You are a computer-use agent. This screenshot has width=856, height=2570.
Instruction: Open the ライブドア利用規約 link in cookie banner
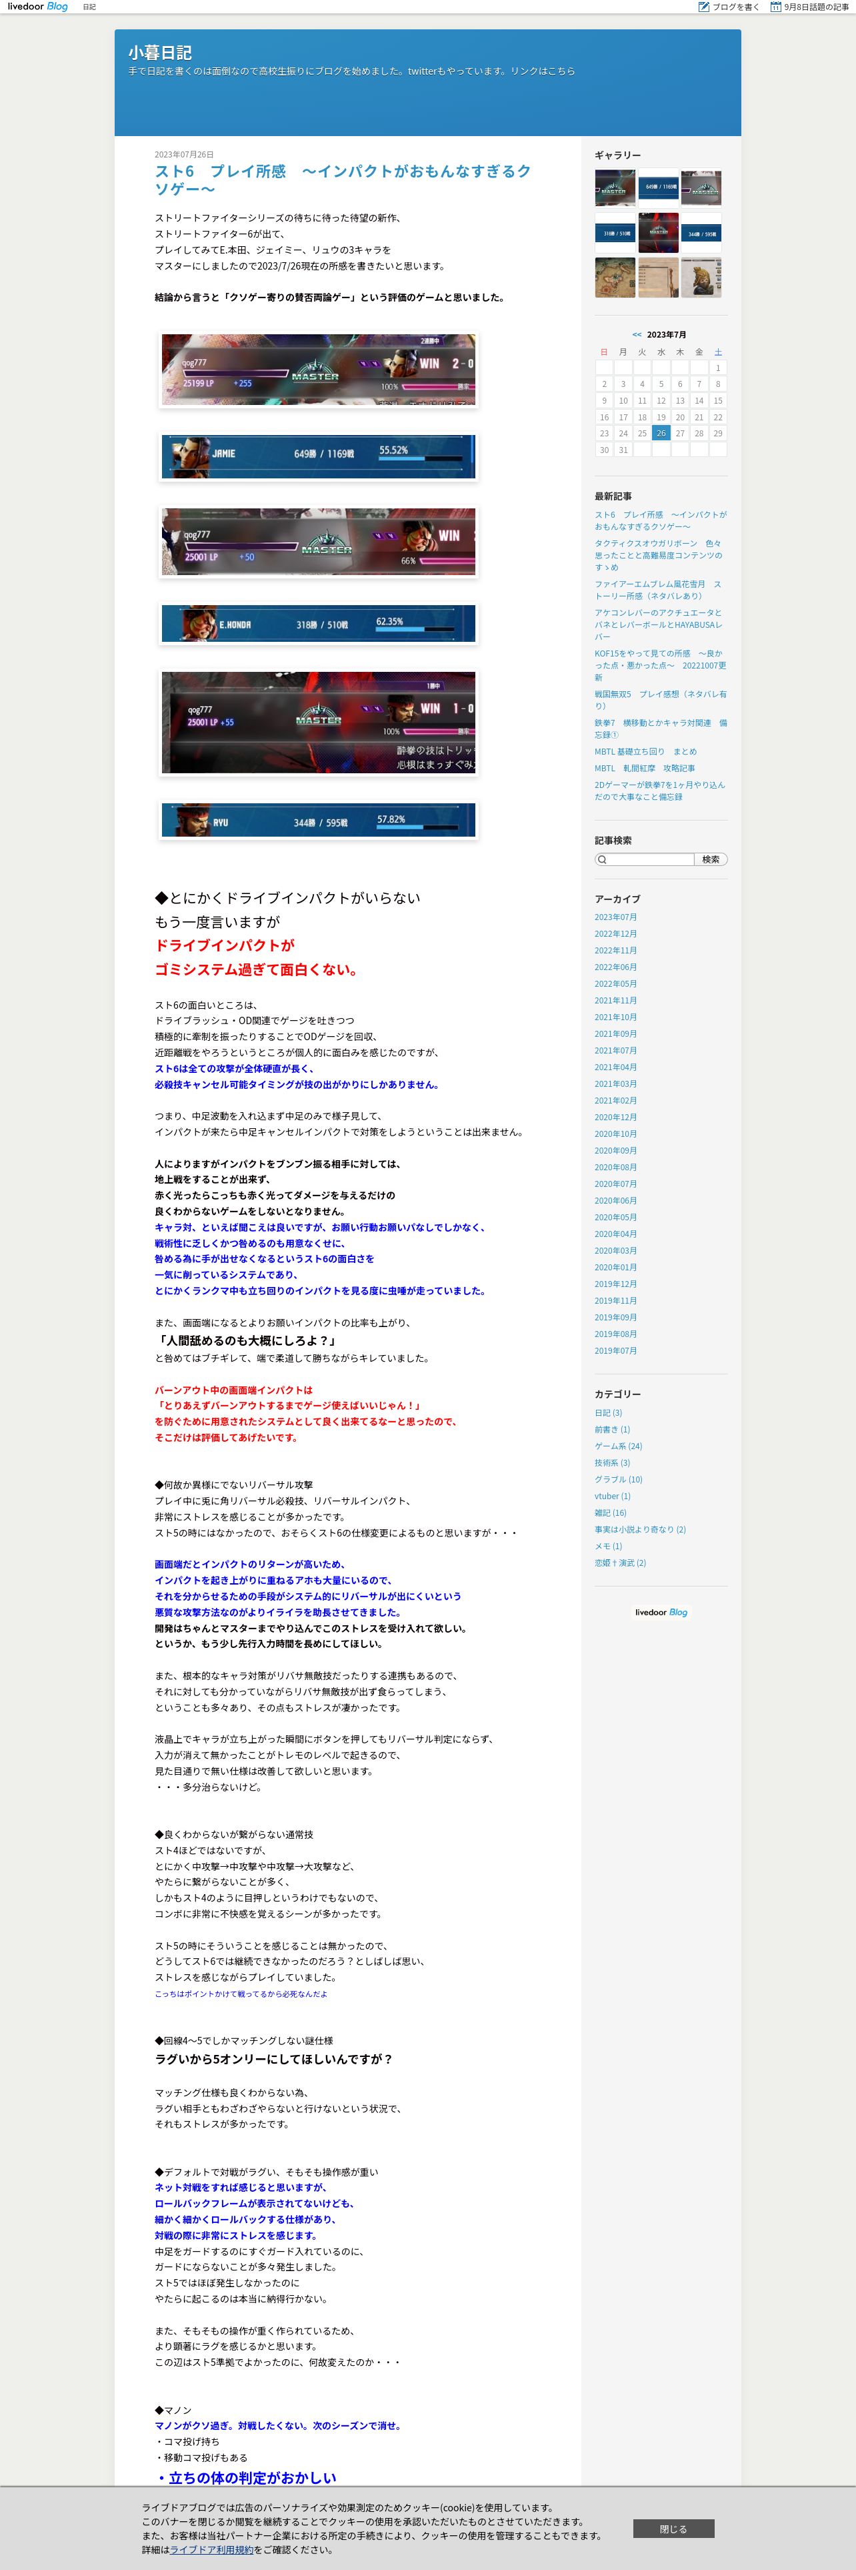[211, 2549]
